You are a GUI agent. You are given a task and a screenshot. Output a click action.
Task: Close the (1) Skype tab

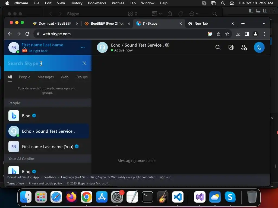[x=181, y=24]
